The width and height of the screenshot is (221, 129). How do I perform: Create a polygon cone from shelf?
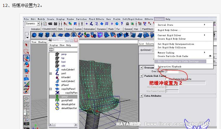(54, 35)
